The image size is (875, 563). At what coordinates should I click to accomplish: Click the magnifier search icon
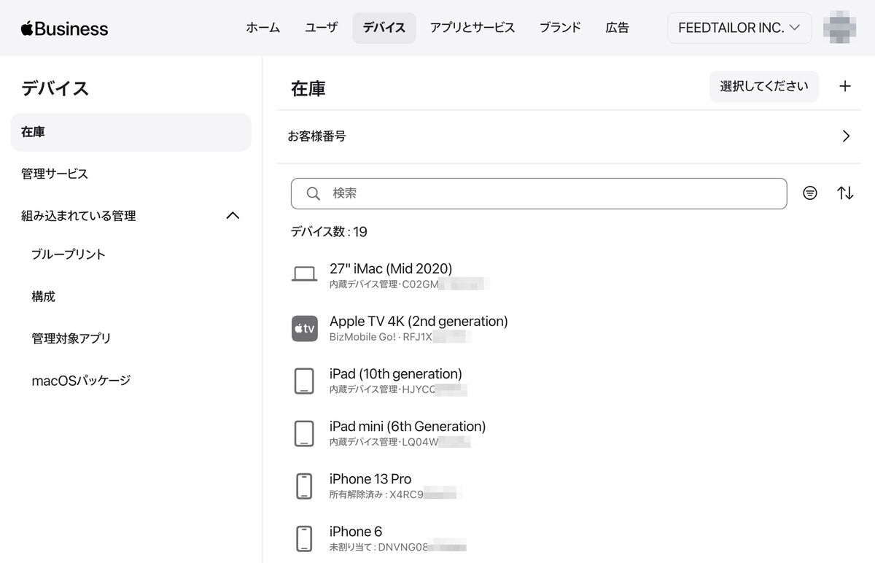pos(314,193)
